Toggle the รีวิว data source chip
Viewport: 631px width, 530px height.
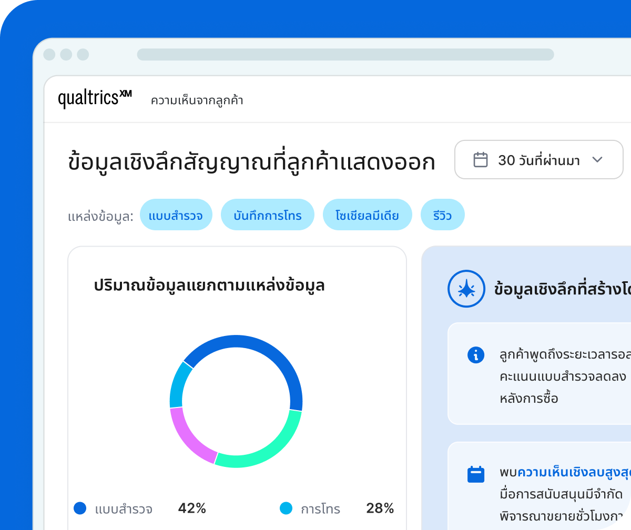point(442,215)
